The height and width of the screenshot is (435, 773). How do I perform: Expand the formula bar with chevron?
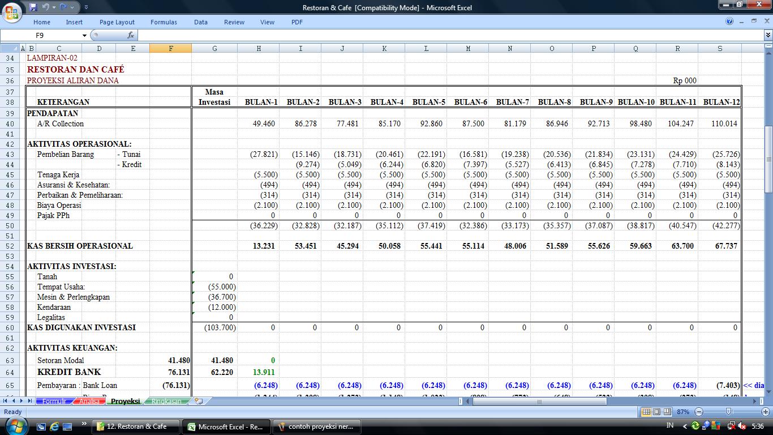[768, 35]
